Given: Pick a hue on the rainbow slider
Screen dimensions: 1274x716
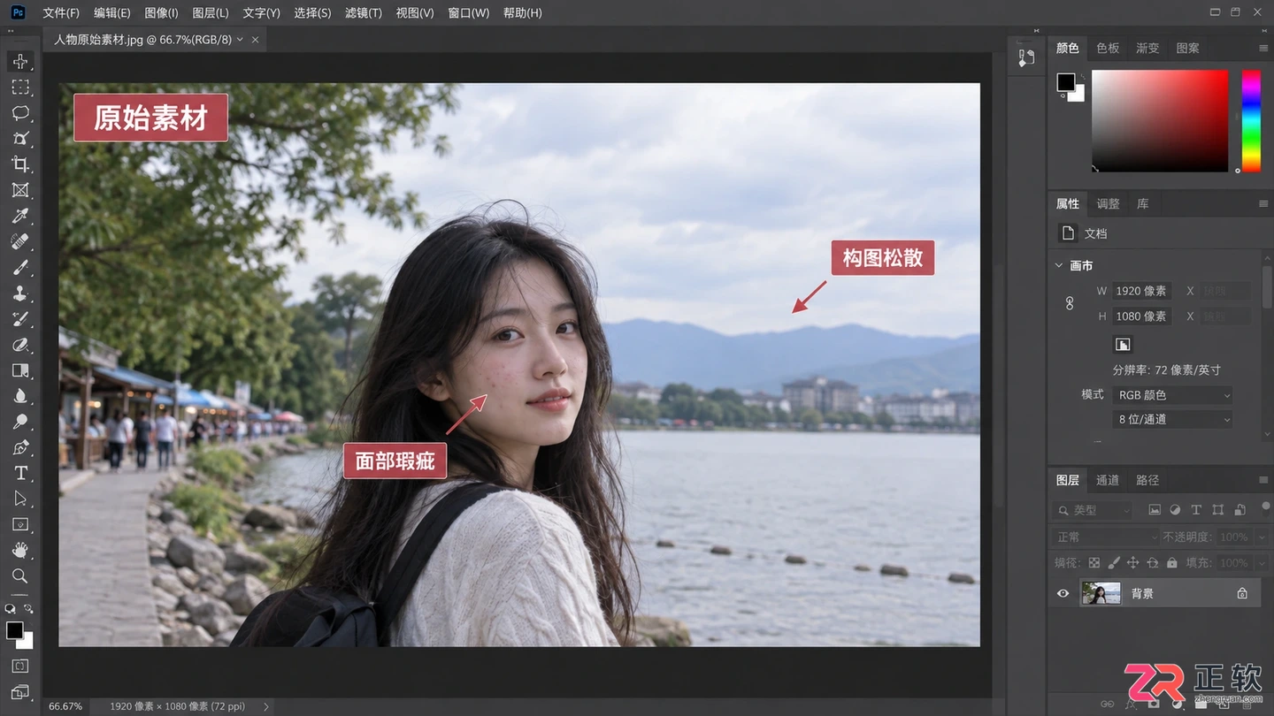Looking at the screenshot, I should [1251, 121].
